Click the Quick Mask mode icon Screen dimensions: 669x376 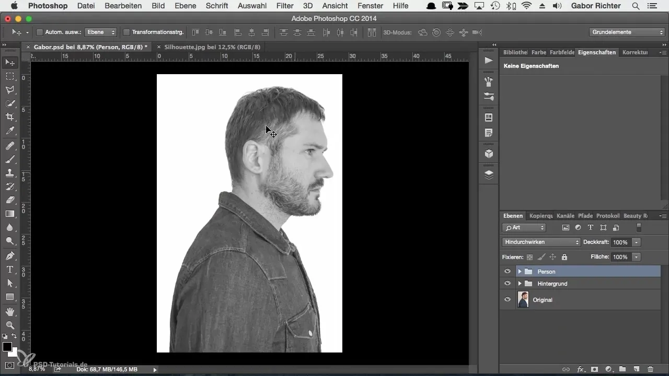click(10, 365)
